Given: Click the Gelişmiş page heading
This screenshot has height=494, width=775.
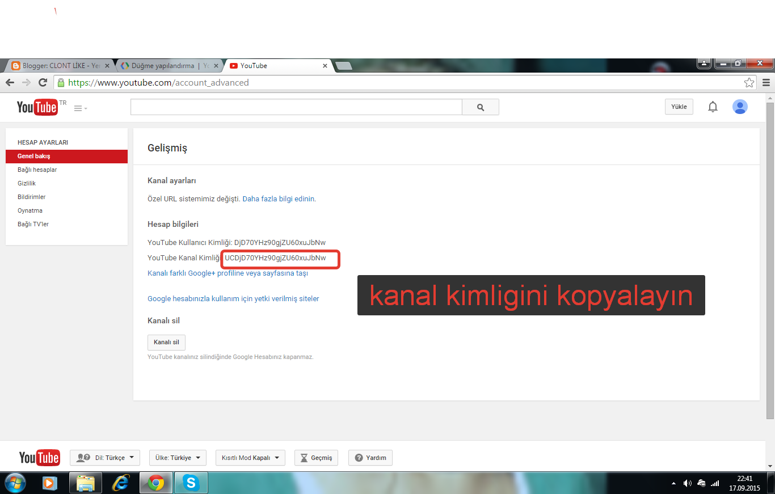Looking at the screenshot, I should pyautogui.click(x=167, y=148).
